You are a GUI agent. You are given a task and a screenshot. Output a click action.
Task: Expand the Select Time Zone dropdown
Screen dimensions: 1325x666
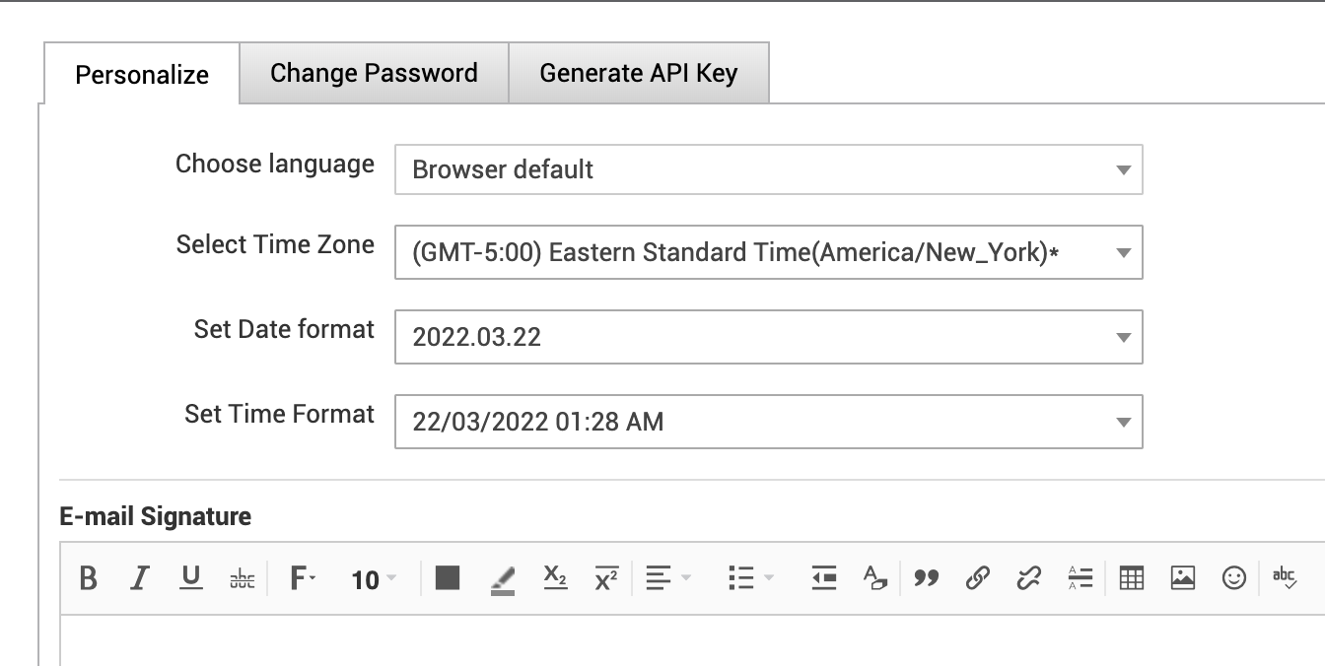pyautogui.click(x=768, y=252)
